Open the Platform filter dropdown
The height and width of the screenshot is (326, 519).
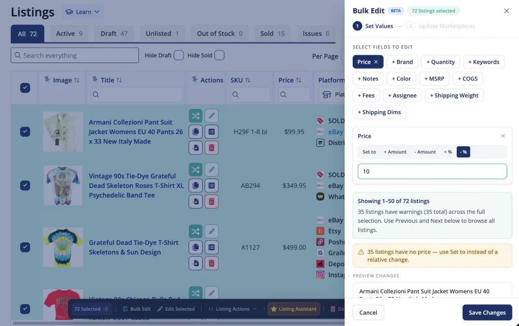[331, 95]
